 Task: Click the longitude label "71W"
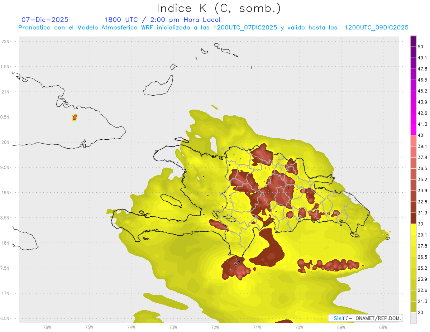click(x=257, y=327)
